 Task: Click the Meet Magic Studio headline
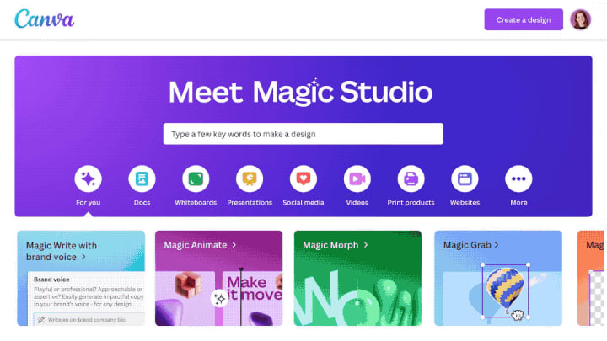coord(300,92)
